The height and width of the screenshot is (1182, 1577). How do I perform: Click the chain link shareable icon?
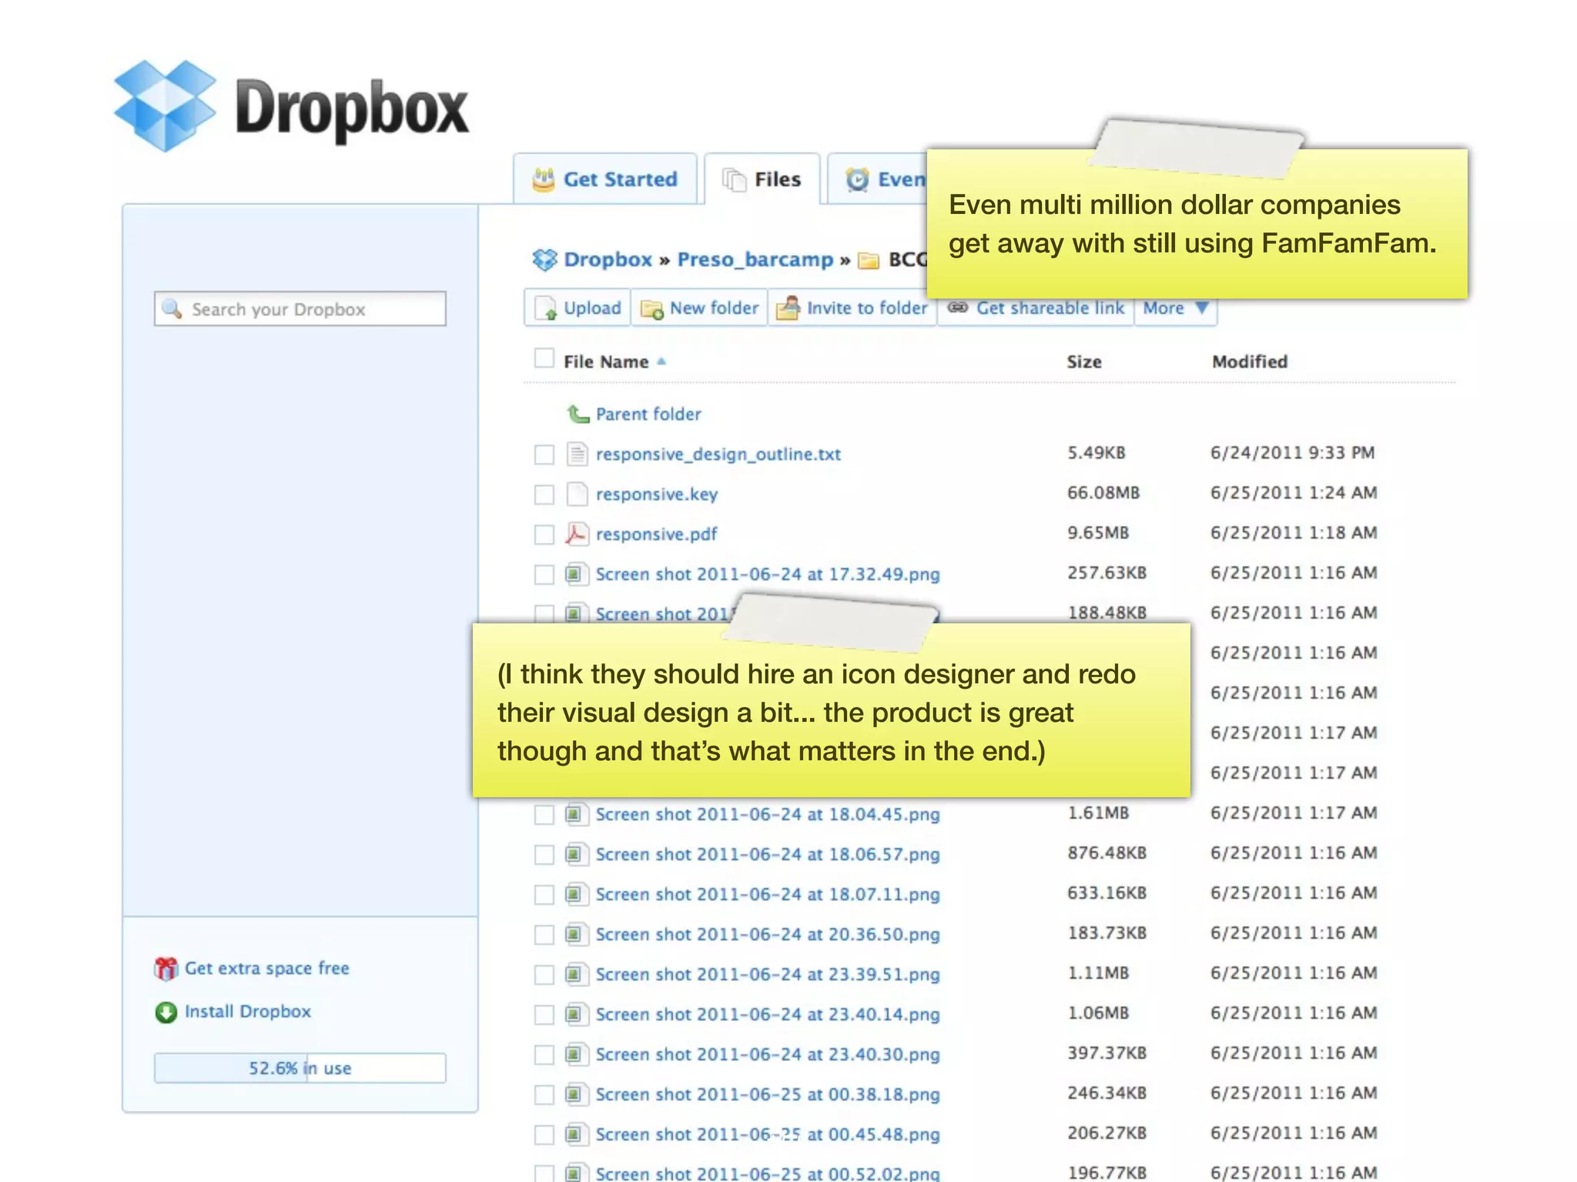tap(958, 308)
